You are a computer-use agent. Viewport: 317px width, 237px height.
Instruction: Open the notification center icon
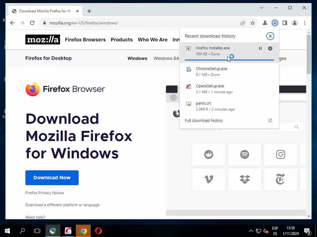click(307, 231)
